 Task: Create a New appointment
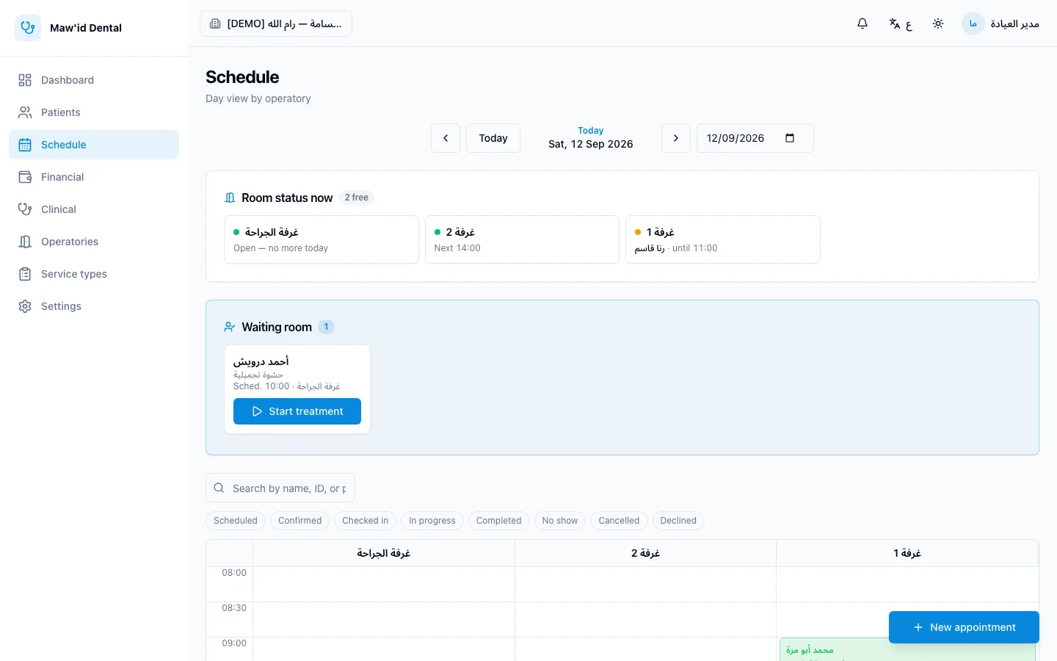964,627
